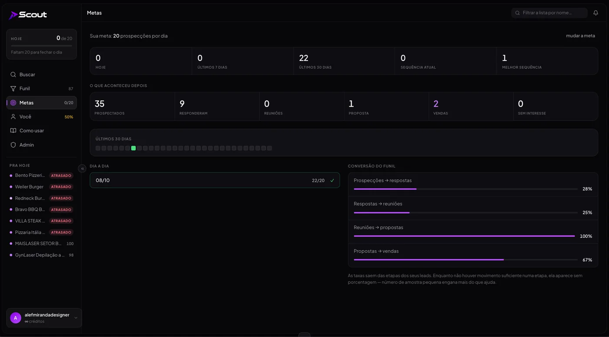Open the Weiler Burger lead
Screen dimensions: 609x337
point(41,187)
